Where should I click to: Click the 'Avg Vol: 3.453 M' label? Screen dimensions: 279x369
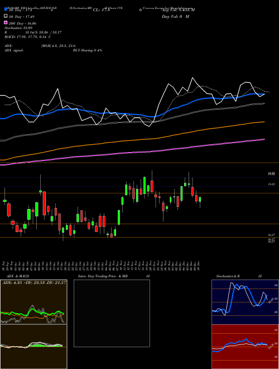(178, 10)
